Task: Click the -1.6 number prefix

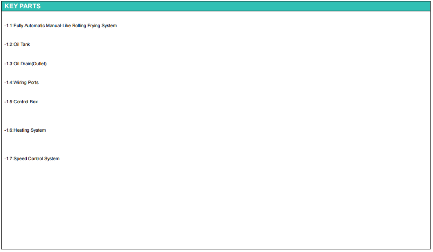Action: pos(8,130)
